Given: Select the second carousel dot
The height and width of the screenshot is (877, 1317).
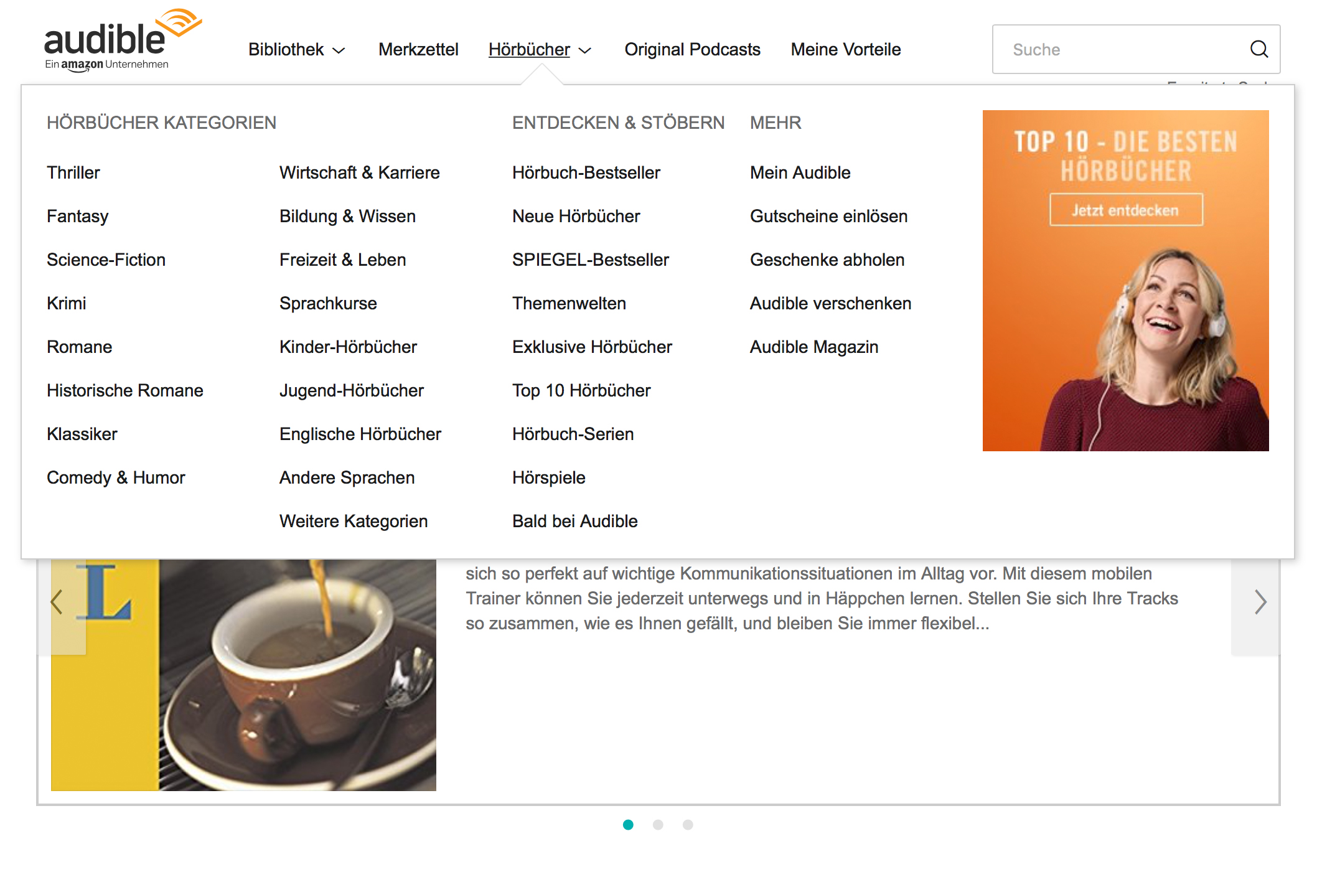Looking at the screenshot, I should (658, 825).
